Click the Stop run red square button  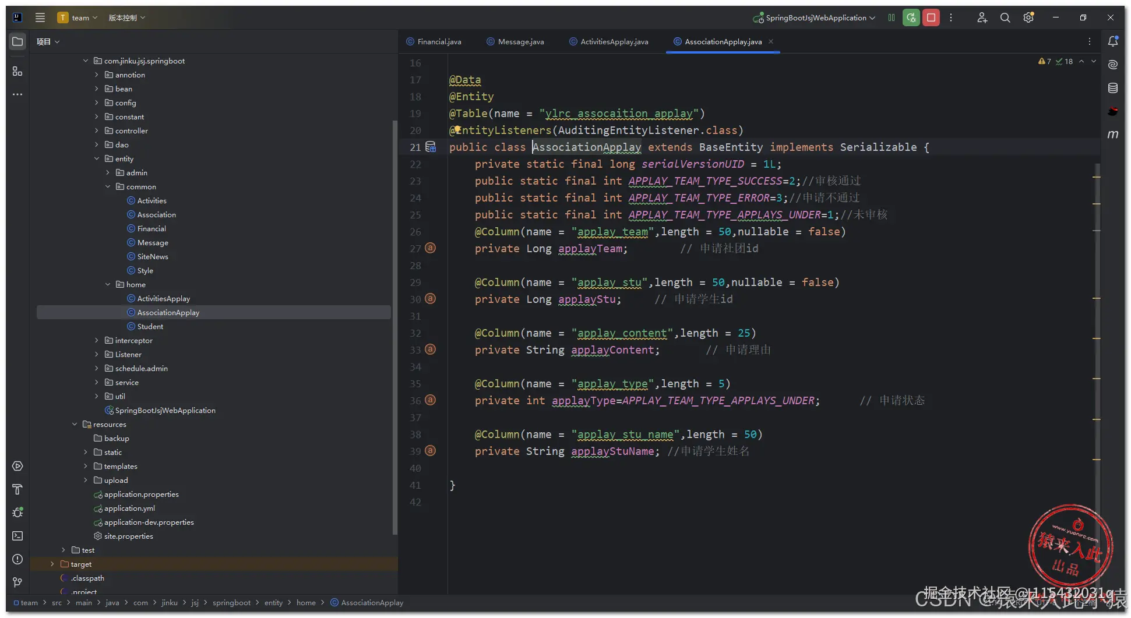(x=931, y=18)
